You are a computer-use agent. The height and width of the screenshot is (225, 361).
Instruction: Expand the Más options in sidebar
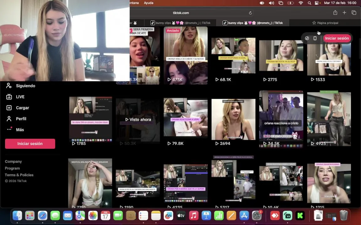[x=15, y=130]
